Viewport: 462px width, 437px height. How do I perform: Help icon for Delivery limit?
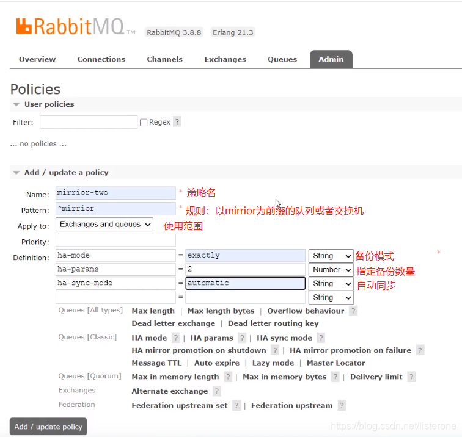[x=411, y=377]
